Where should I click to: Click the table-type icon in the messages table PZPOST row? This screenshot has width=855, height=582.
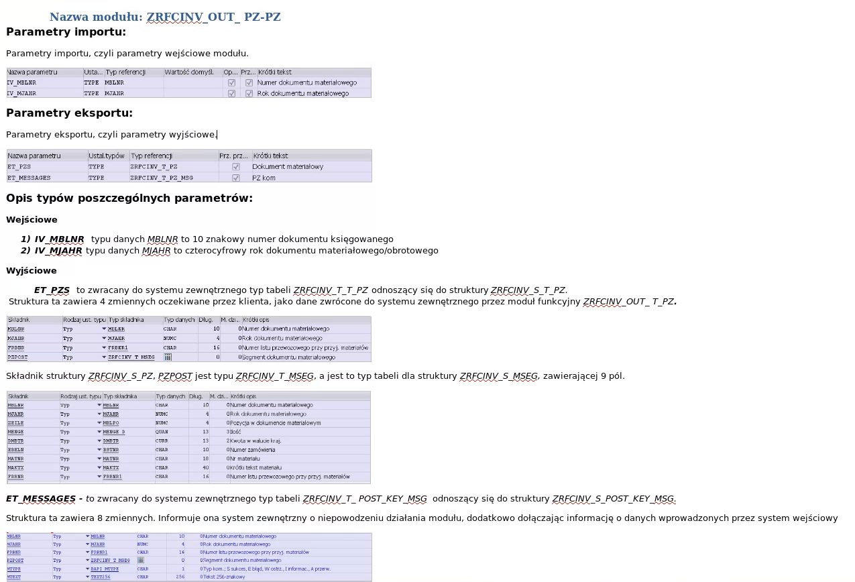(x=141, y=560)
